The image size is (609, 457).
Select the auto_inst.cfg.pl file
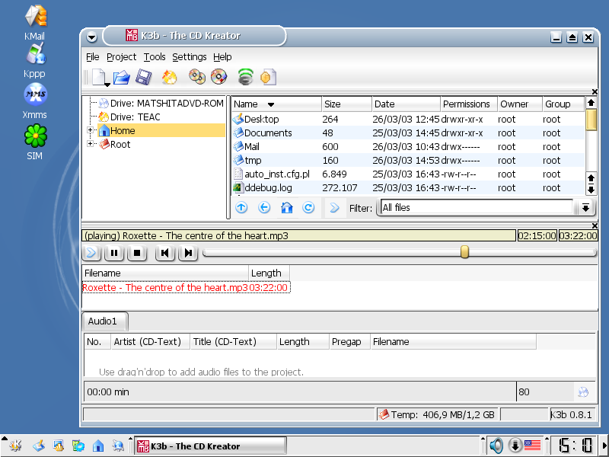[408, 174]
